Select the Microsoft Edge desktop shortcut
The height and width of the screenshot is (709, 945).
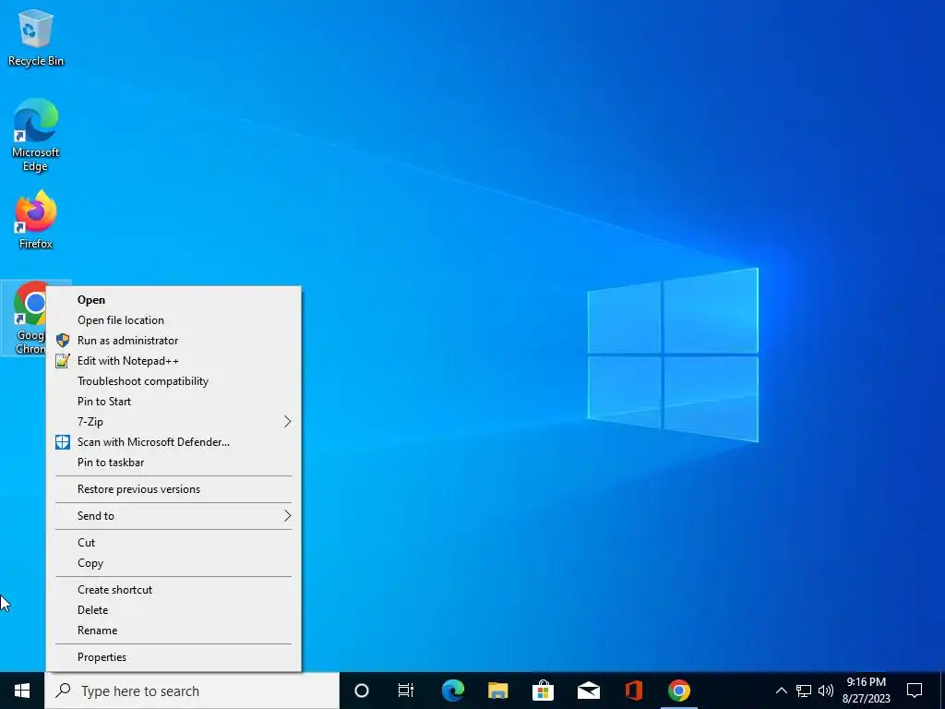[36, 135]
